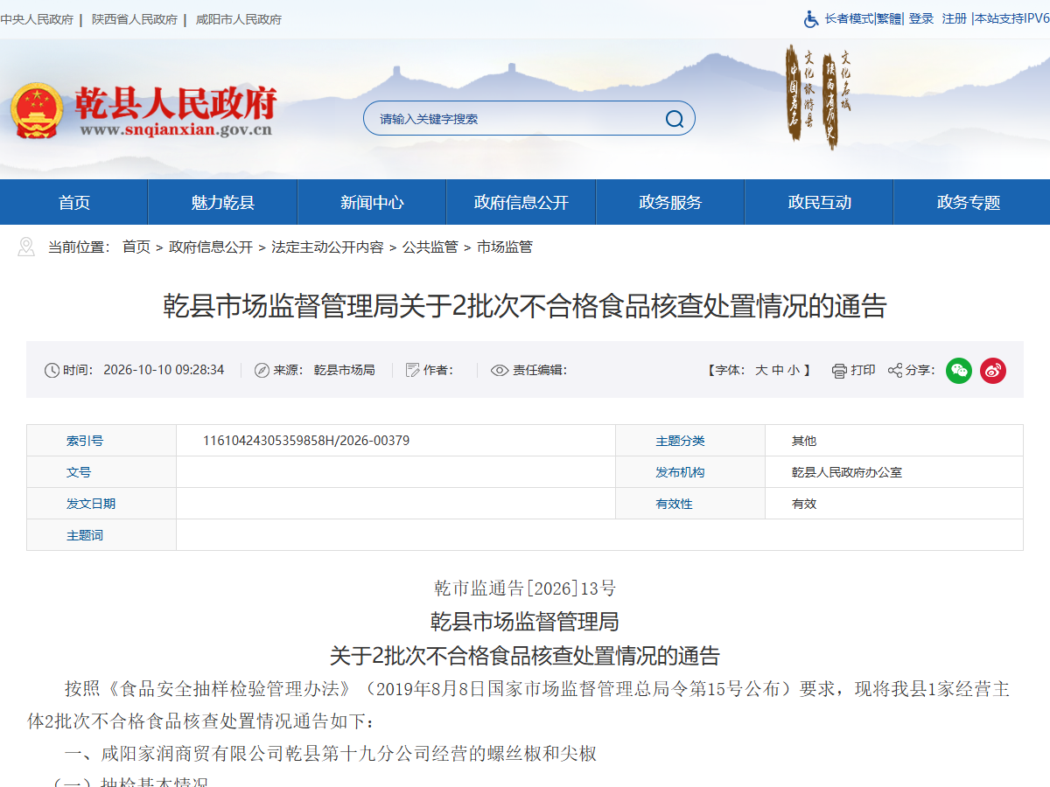Click 市场监管 in the breadcrumb
Screen dimensions: 1050x787
pyautogui.click(x=505, y=247)
